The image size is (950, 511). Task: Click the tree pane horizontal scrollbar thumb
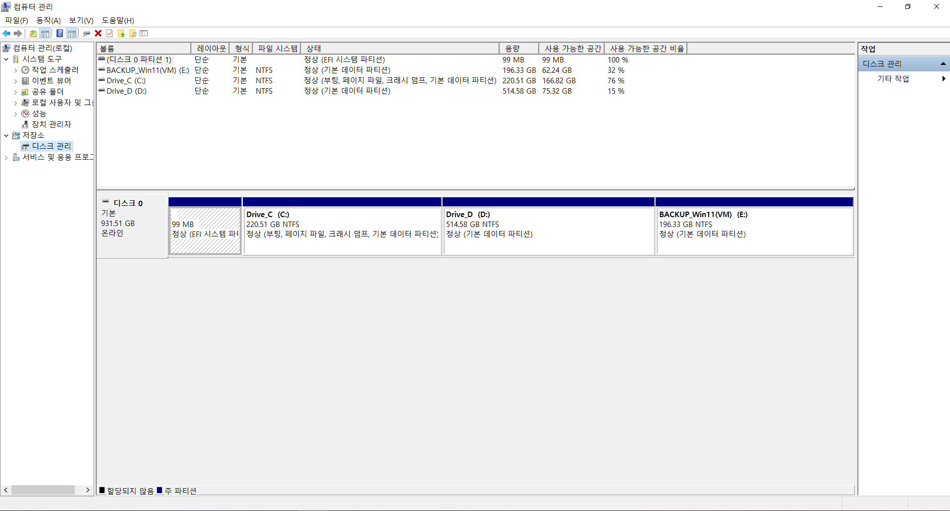43,490
